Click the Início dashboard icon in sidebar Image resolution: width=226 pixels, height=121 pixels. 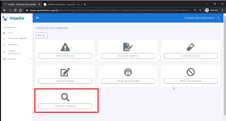(4, 33)
